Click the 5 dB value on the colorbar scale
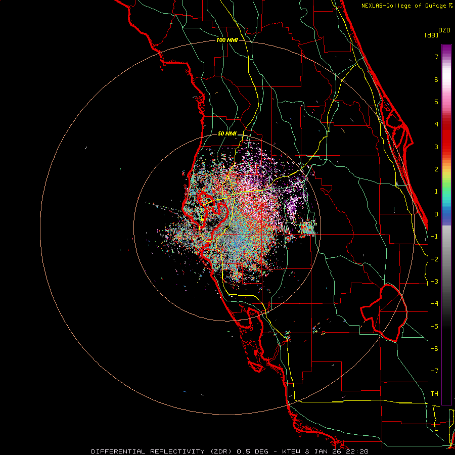Viewport: 455px width, 455px height. tap(436, 102)
